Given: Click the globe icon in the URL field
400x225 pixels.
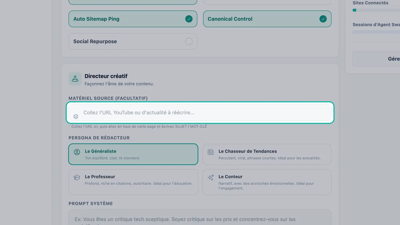Looking at the screenshot, I should (76, 116).
